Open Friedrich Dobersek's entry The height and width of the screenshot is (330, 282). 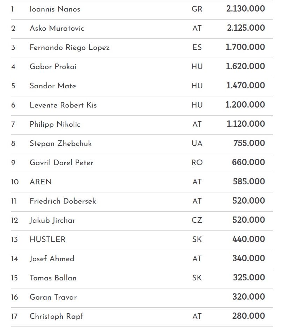click(63, 201)
